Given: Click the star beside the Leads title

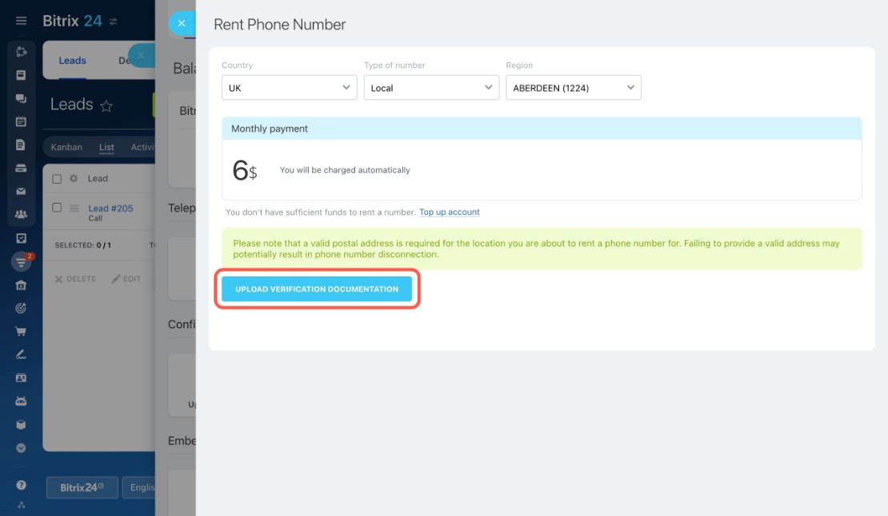Looking at the screenshot, I should point(106,105).
